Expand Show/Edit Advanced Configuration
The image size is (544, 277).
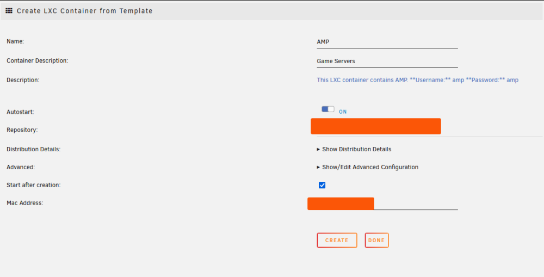point(367,167)
